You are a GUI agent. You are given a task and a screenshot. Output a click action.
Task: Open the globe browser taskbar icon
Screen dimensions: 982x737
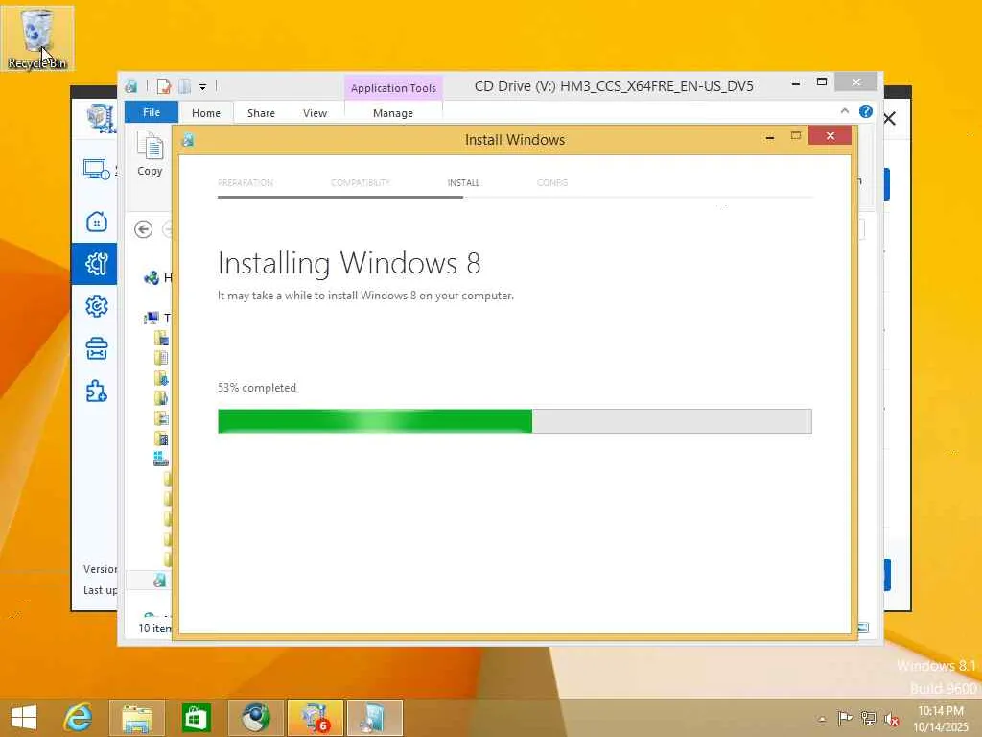255,718
